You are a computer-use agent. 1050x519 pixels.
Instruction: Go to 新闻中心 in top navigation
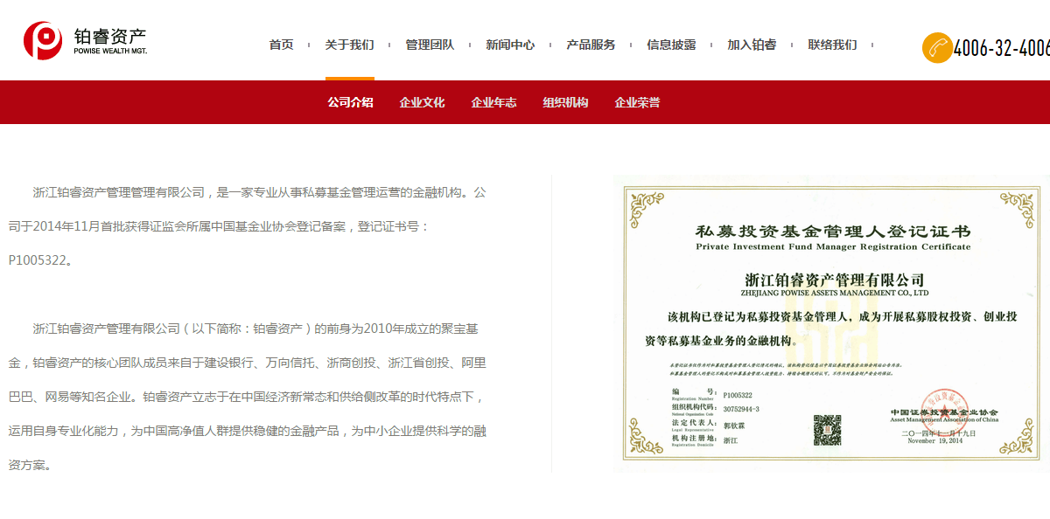[510, 45]
